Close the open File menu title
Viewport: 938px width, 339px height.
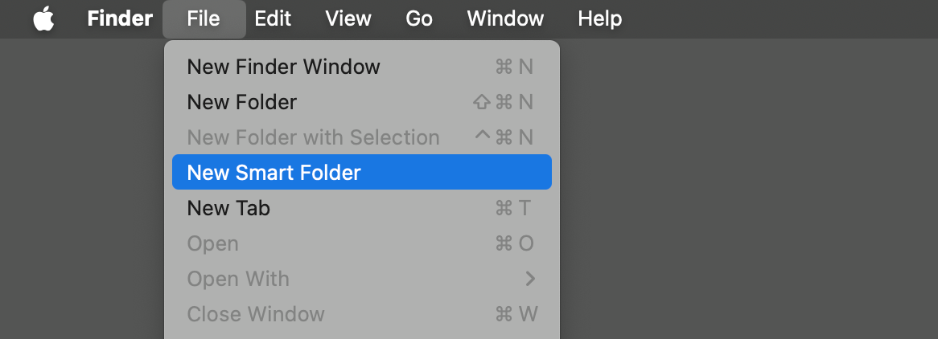204,18
